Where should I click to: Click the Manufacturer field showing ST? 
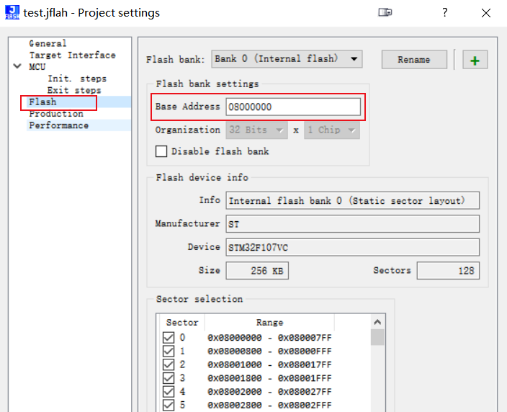point(352,224)
